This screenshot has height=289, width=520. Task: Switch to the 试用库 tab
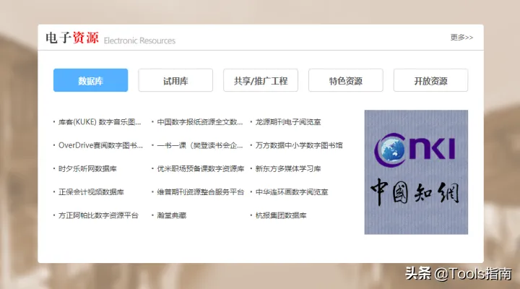(x=175, y=80)
